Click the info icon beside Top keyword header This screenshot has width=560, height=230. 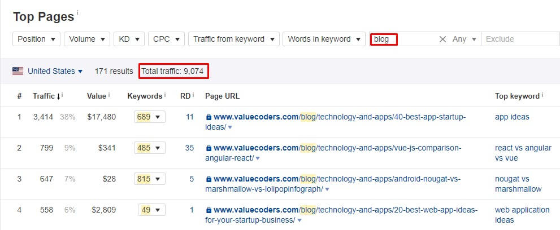click(542, 95)
